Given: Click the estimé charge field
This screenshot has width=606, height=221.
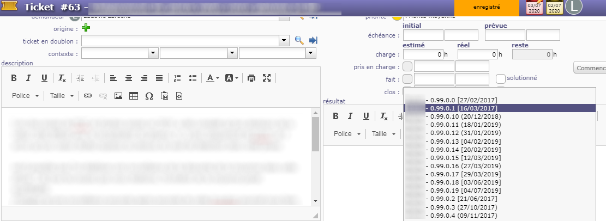Looking at the screenshot, I should tap(423, 54).
